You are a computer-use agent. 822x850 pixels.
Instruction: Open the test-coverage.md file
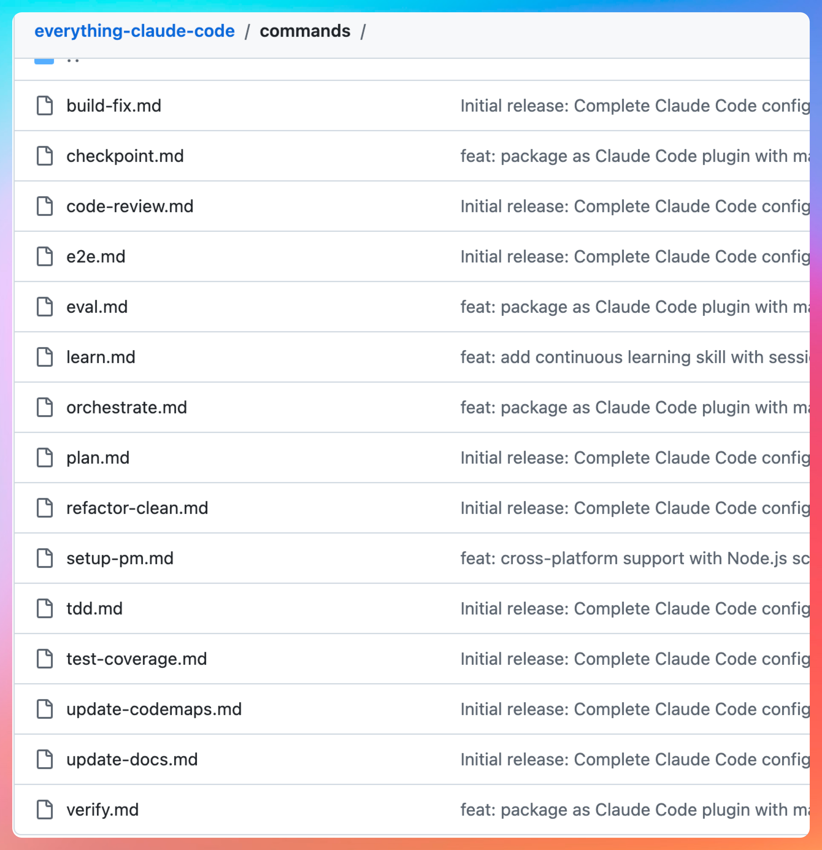click(x=136, y=659)
